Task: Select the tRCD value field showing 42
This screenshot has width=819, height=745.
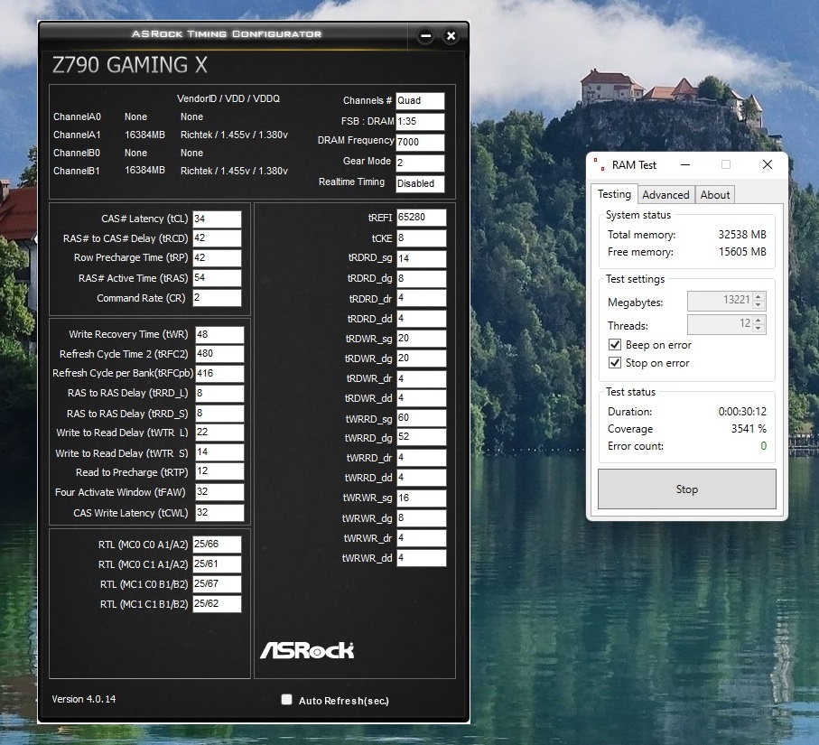Action: [x=217, y=238]
